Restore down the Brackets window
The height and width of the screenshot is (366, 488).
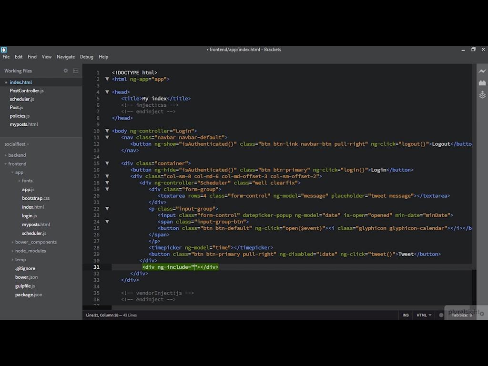(473, 50)
